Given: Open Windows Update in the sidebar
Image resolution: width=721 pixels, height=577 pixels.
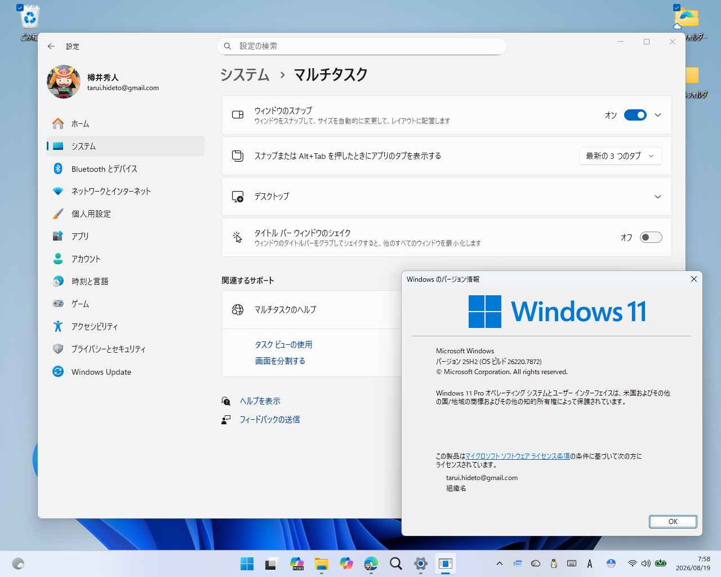Looking at the screenshot, I should pos(125,371).
